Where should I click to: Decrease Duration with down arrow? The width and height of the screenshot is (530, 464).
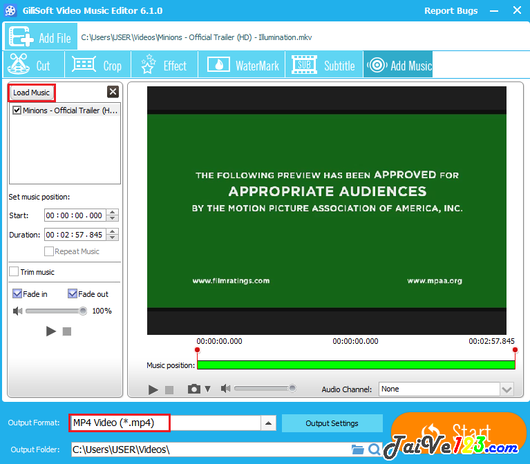tap(113, 238)
